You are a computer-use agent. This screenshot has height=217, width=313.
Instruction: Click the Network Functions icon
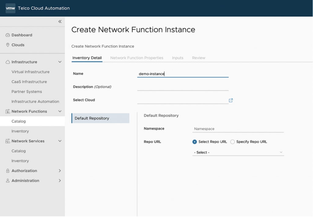click(8, 111)
